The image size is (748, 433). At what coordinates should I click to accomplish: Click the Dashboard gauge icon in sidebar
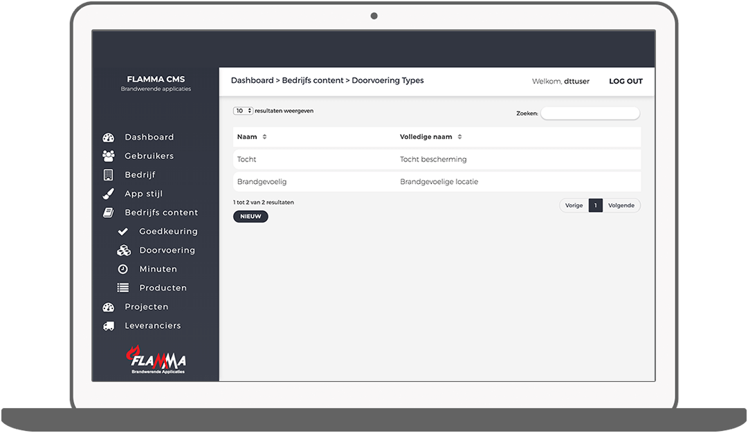(108, 138)
